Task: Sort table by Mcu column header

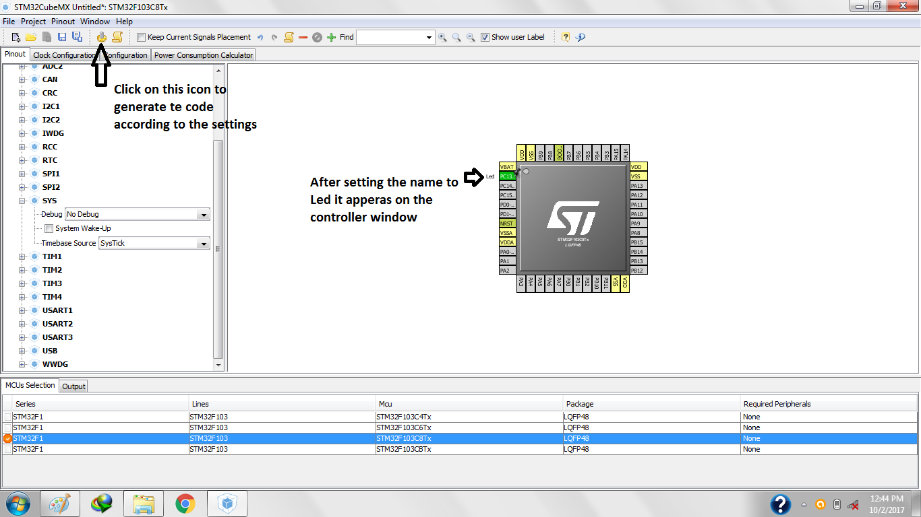Action: pyautogui.click(x=470, y=404)
